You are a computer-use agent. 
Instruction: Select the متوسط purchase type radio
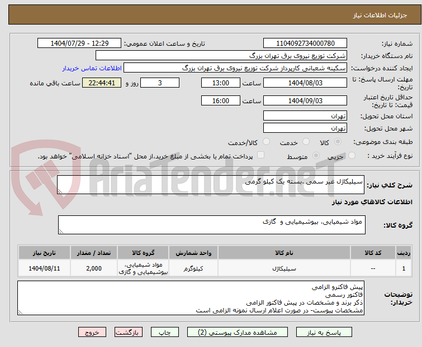click(x=316, y=156)
